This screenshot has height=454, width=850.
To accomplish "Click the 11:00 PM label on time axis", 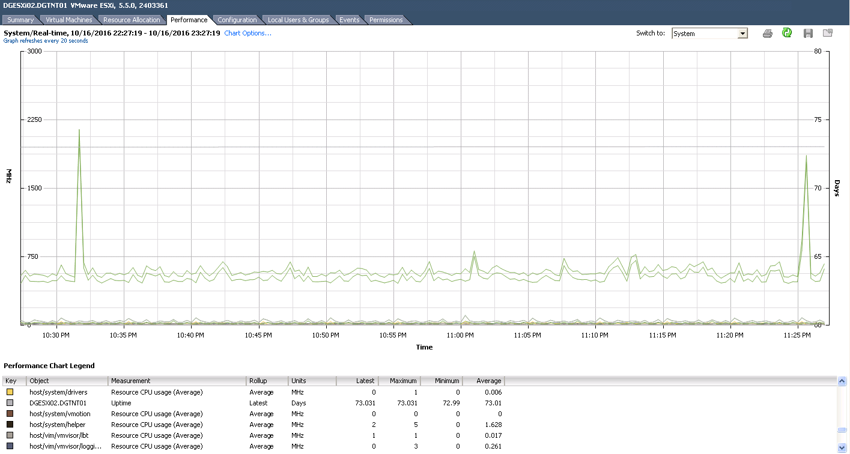I will [462, 335].
